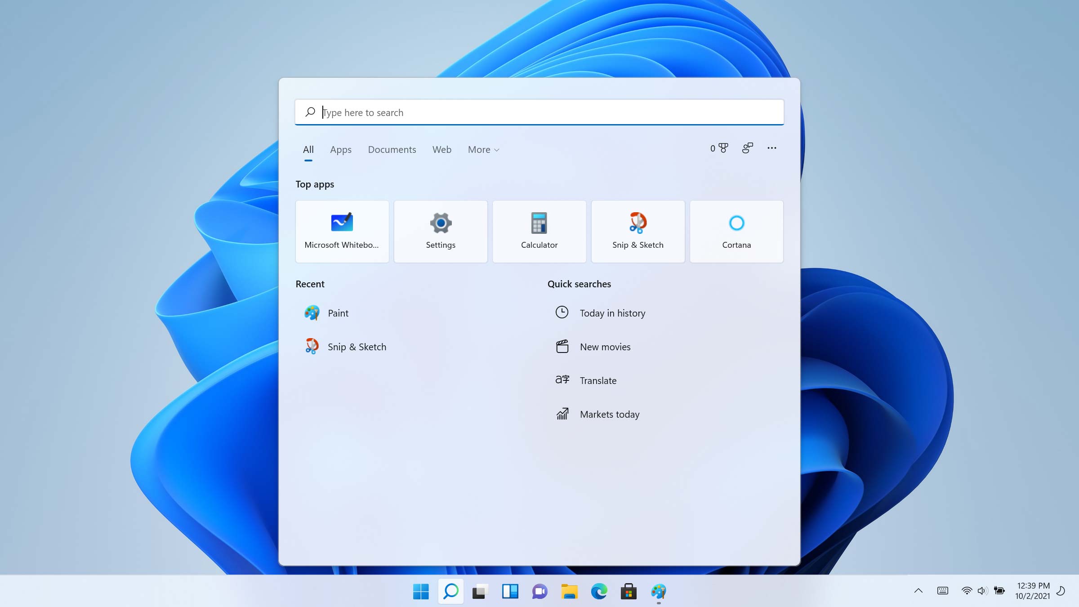Click Markets today quick search
Viewport: 1079px width, 607px height.
tap(610, 414)
